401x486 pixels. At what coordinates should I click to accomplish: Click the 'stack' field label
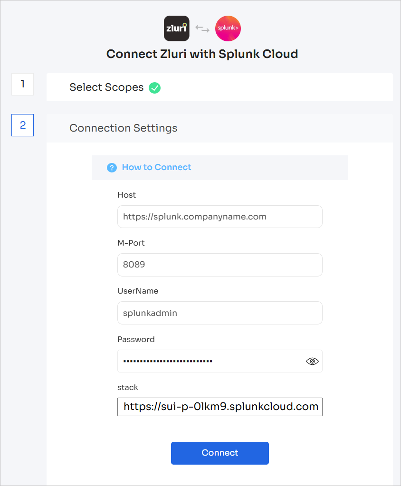127,388
